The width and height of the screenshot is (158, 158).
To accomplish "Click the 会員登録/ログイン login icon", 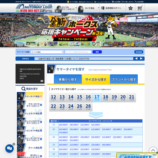I will pyautogui.click(x=103, y=8).
